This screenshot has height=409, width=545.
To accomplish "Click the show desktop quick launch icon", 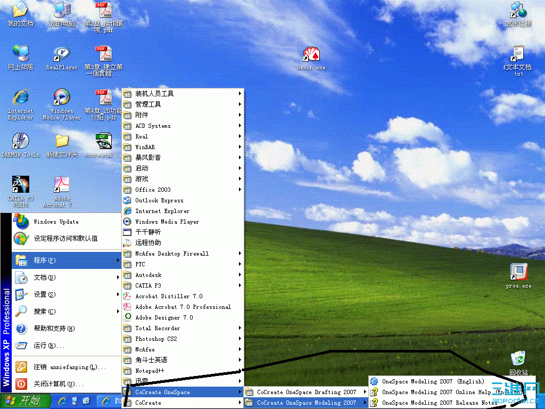I will (75, 401).
